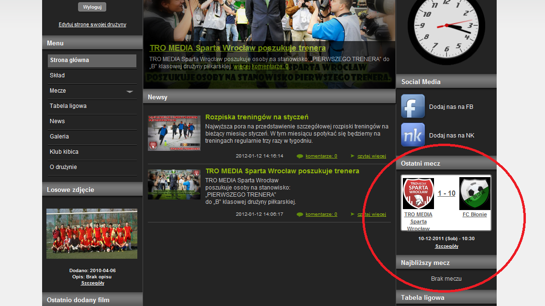Open Edytuj stronę swojej drużyny link

click(x=92, y=25)
